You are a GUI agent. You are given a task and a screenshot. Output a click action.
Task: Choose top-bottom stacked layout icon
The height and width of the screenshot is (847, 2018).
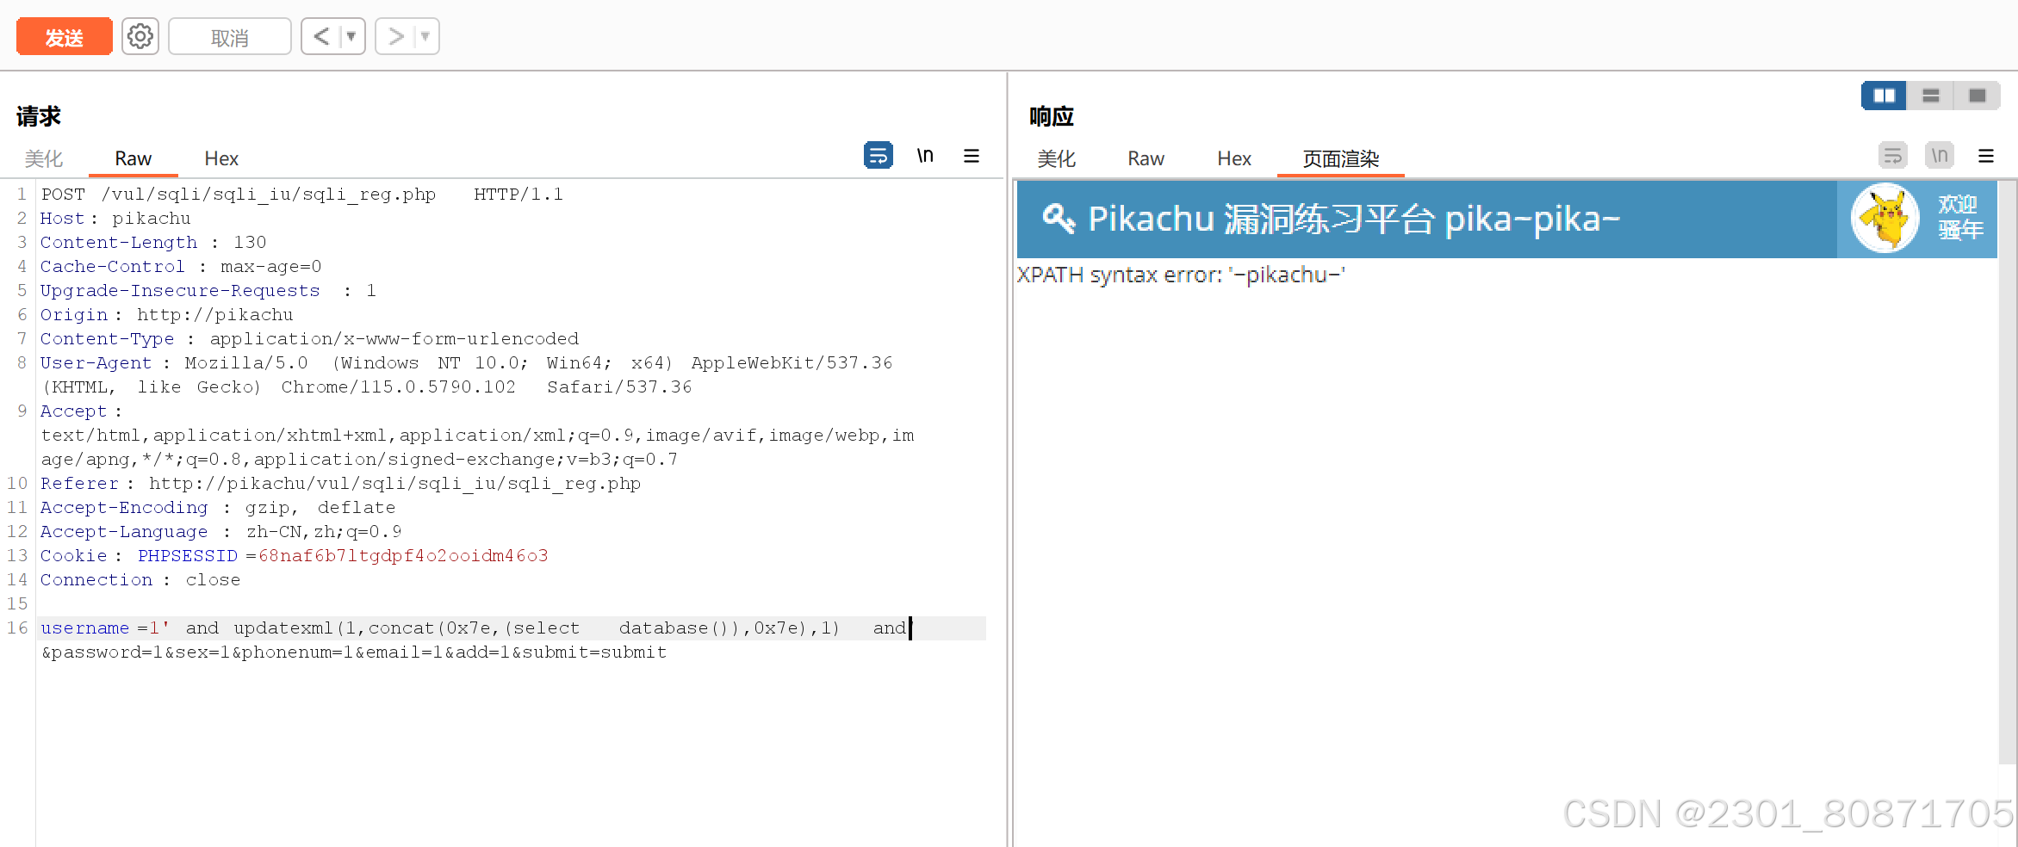coord(1931,96)
